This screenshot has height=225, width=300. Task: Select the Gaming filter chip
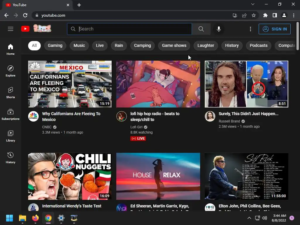(55, 45)
